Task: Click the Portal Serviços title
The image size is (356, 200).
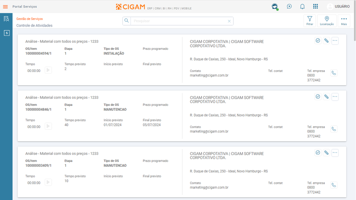Action: coord(24,7)
